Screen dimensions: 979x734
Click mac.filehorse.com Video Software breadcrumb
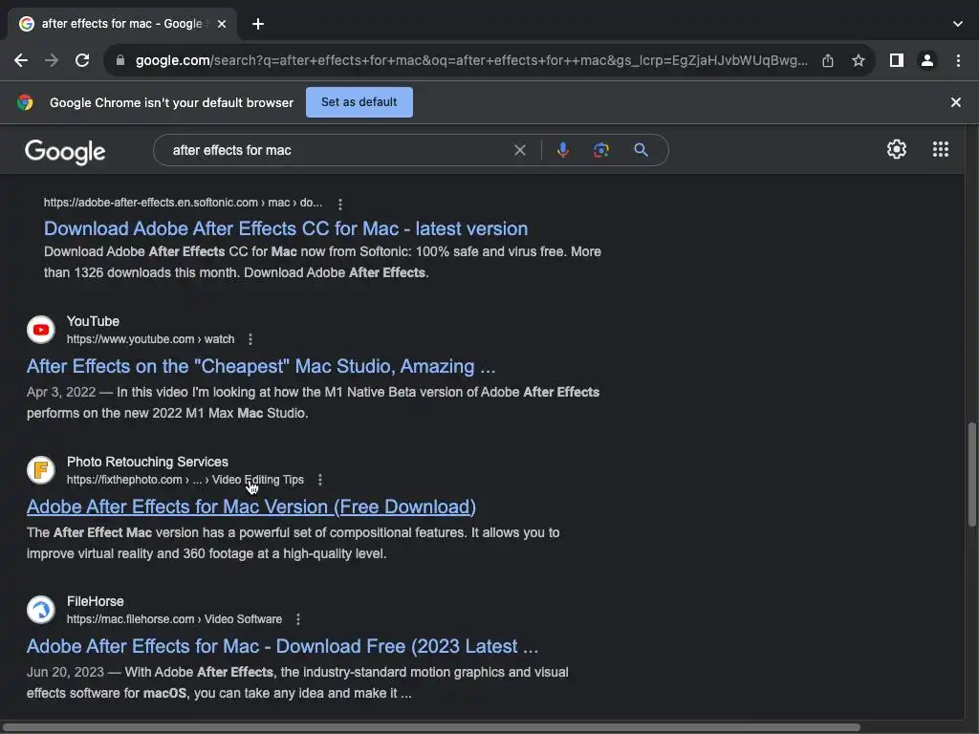tap(174, 619)
